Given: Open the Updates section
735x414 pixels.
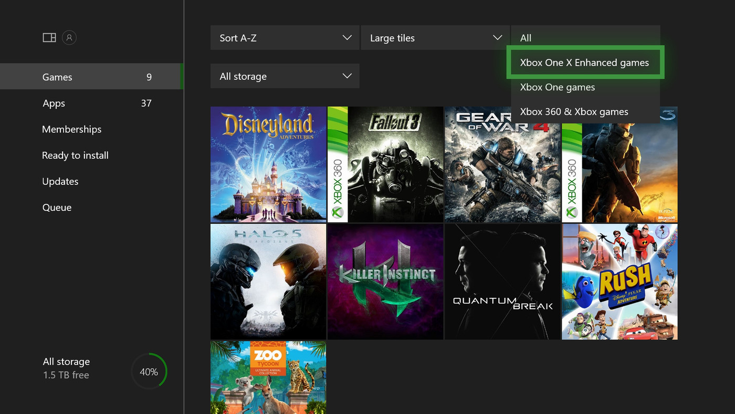Looking at the screenshot, I should [x=60, y=181].
